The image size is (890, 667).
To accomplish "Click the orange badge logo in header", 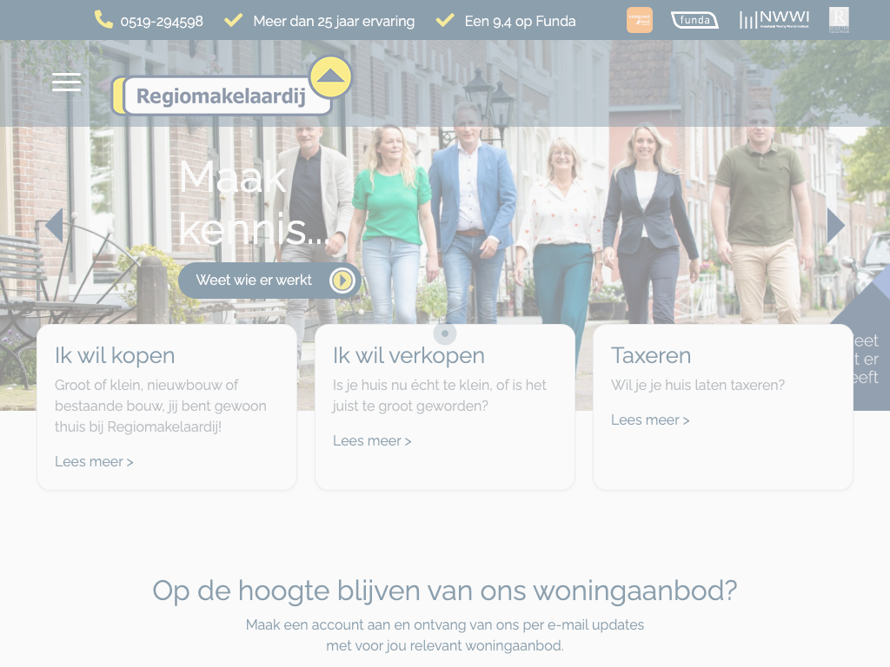I will pos(639,20).
